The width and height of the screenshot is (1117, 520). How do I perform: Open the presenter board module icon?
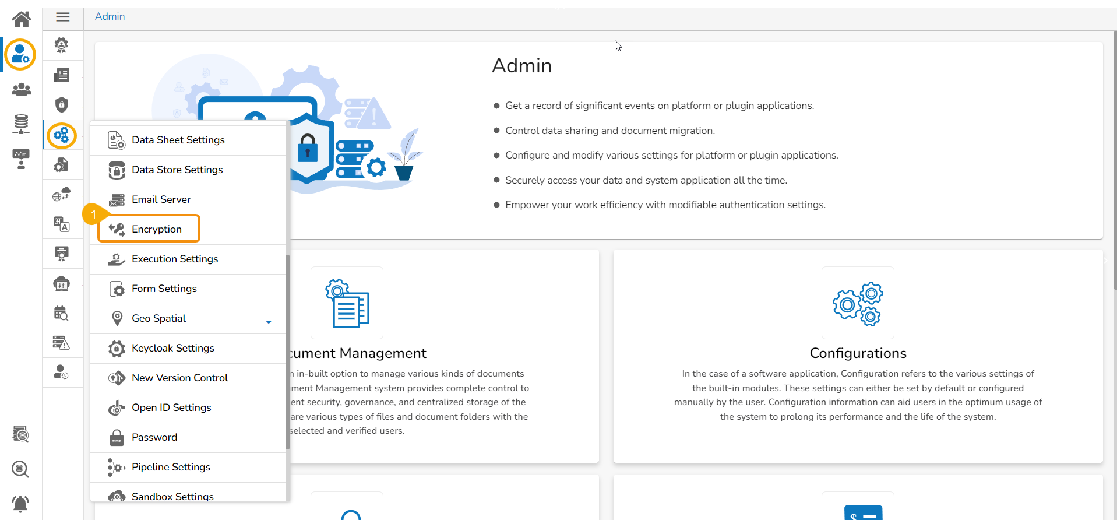click(21, 159)
